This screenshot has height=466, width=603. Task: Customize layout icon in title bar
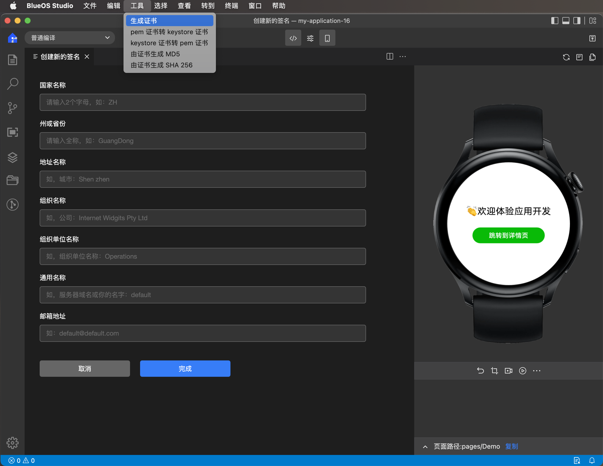tap(593, 21)
